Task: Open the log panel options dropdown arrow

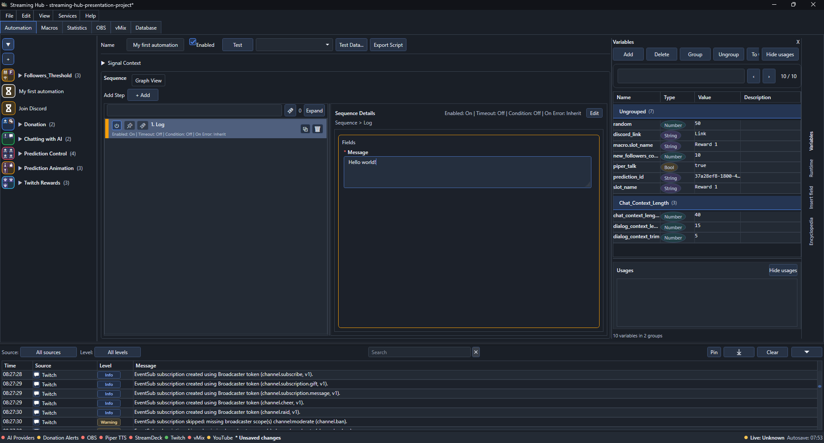Action: click(807, 352)
